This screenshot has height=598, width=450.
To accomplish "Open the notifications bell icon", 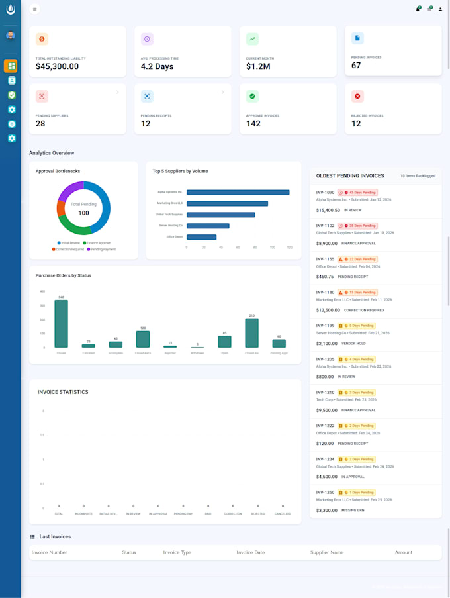I will click(418, 9).
